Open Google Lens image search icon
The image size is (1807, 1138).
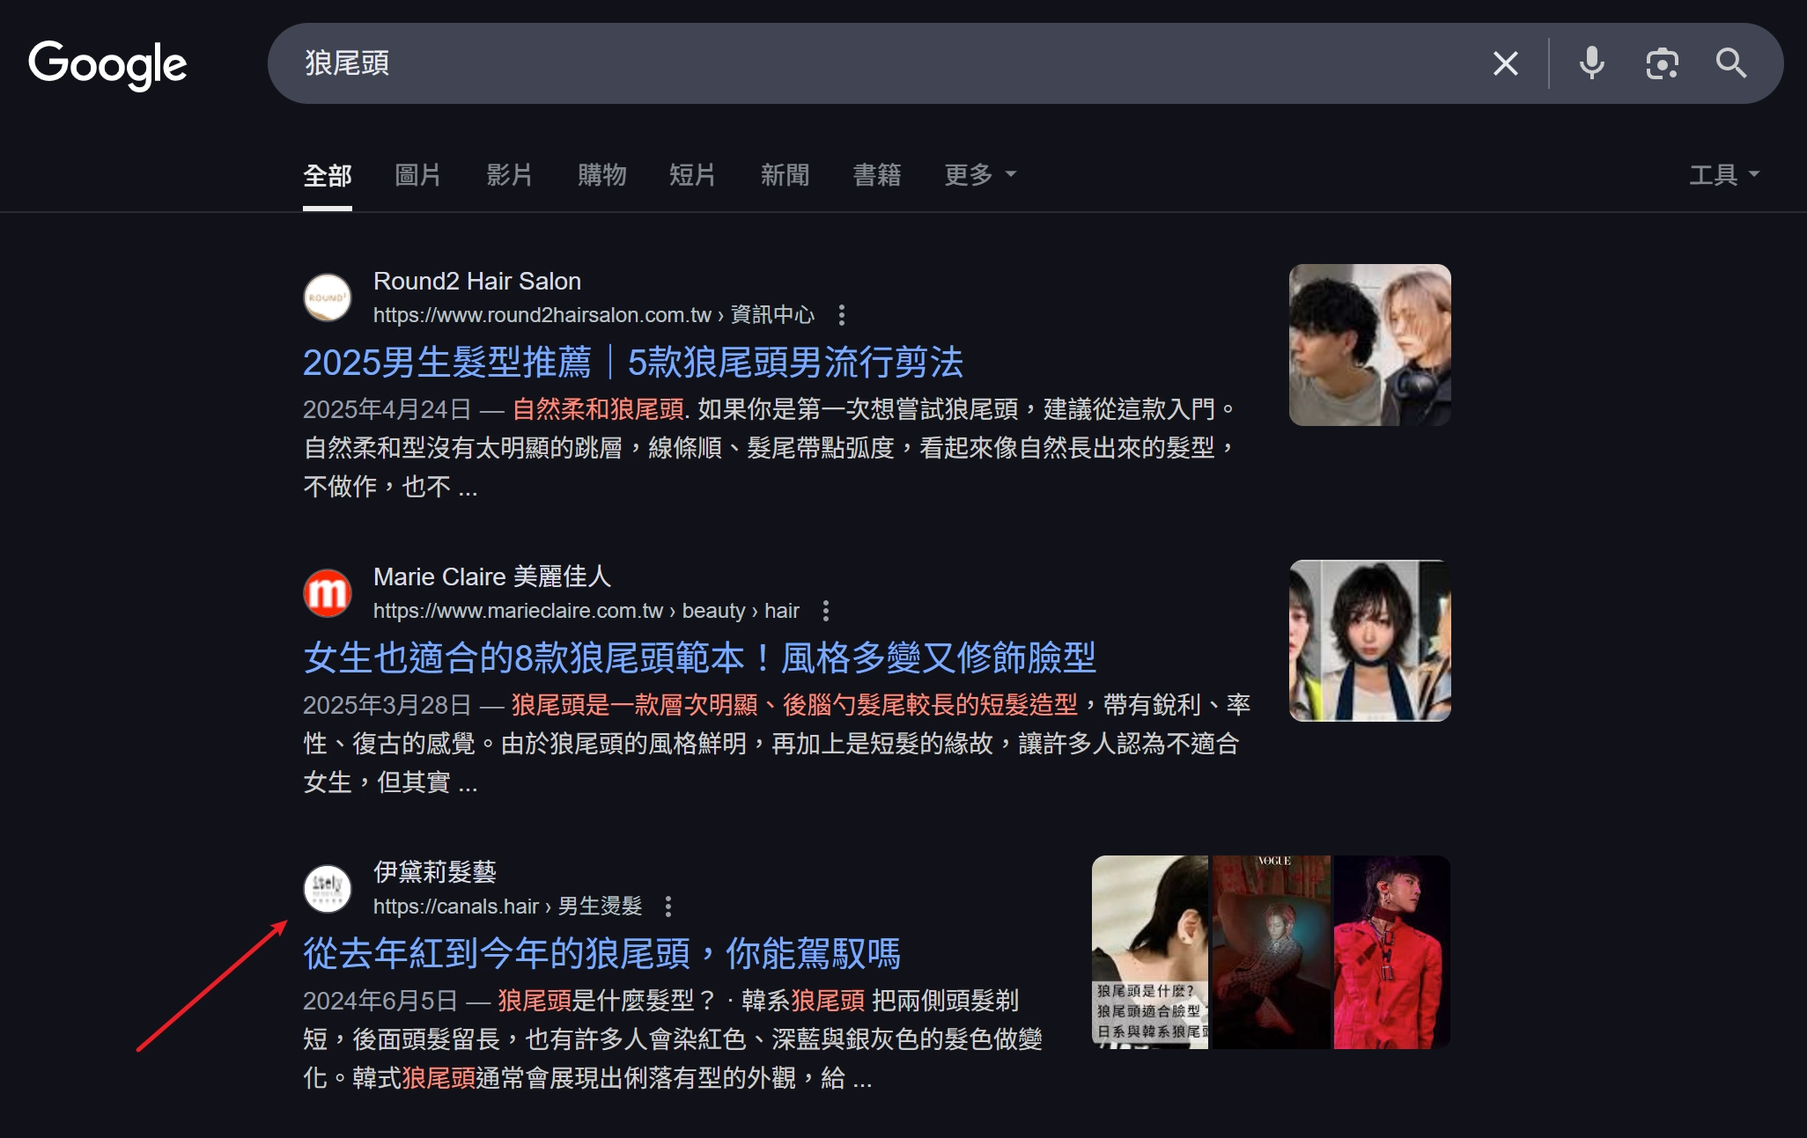pos(1663,63)
